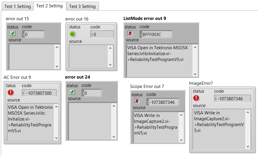Screen dimensions: 258x156
Task: Click source text in ListMode error out 9
Action: [158, 54]
